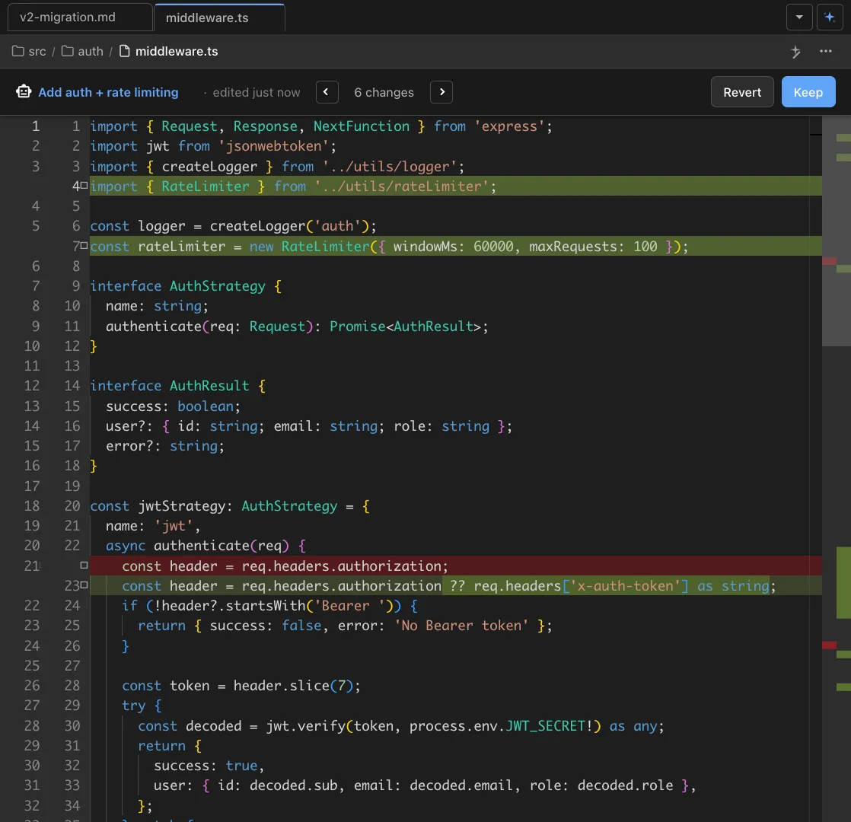Screen dimensions: 851x822
Task: Jump to previous change with left arrow
Action: (x=327, y=91)
